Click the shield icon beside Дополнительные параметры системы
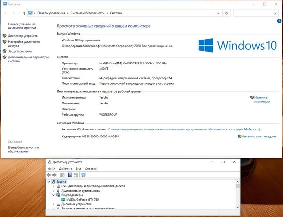 click(x=5, y=57)
